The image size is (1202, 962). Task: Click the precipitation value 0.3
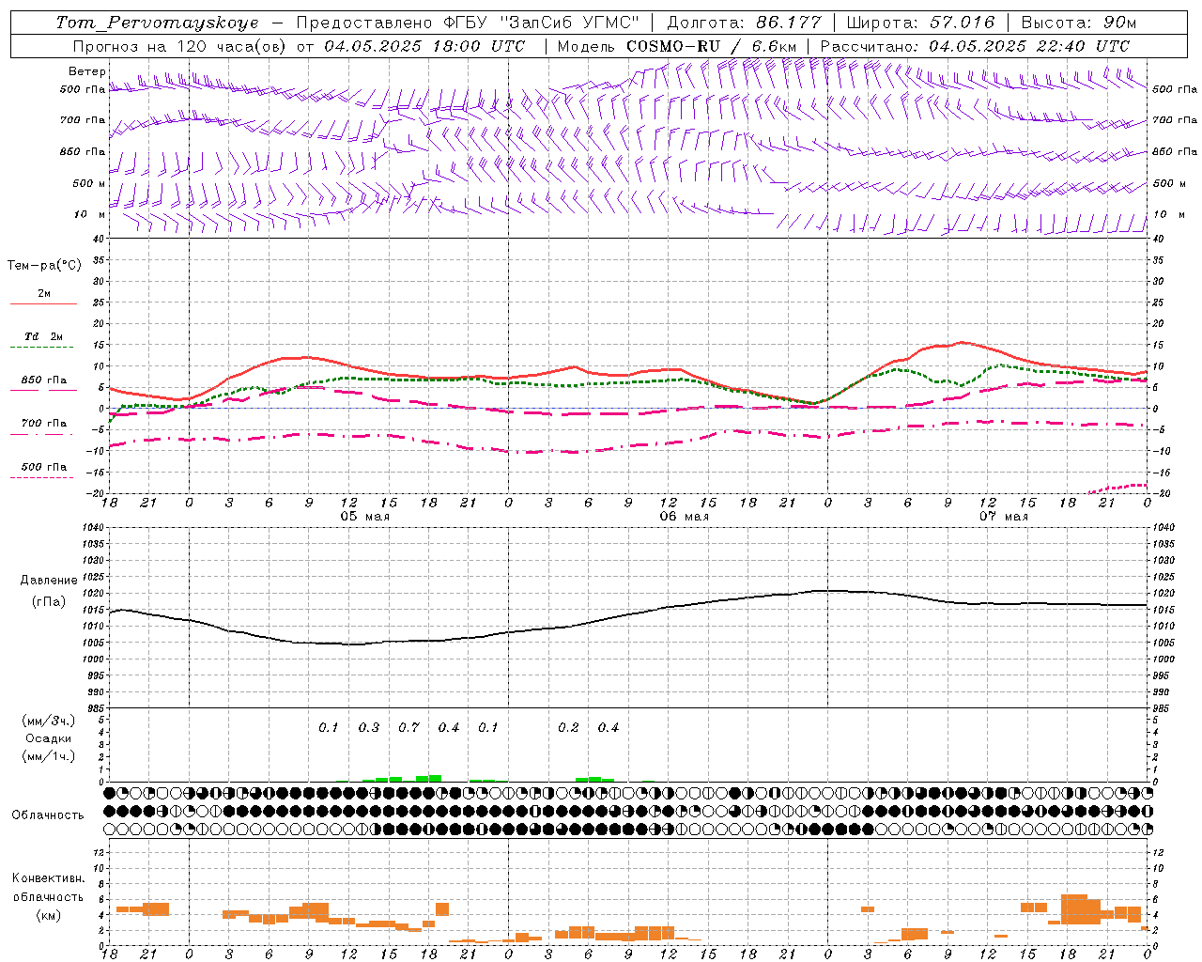[x=369, y=728]
